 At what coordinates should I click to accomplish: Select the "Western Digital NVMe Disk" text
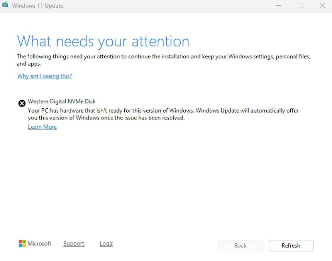point(62,101)
